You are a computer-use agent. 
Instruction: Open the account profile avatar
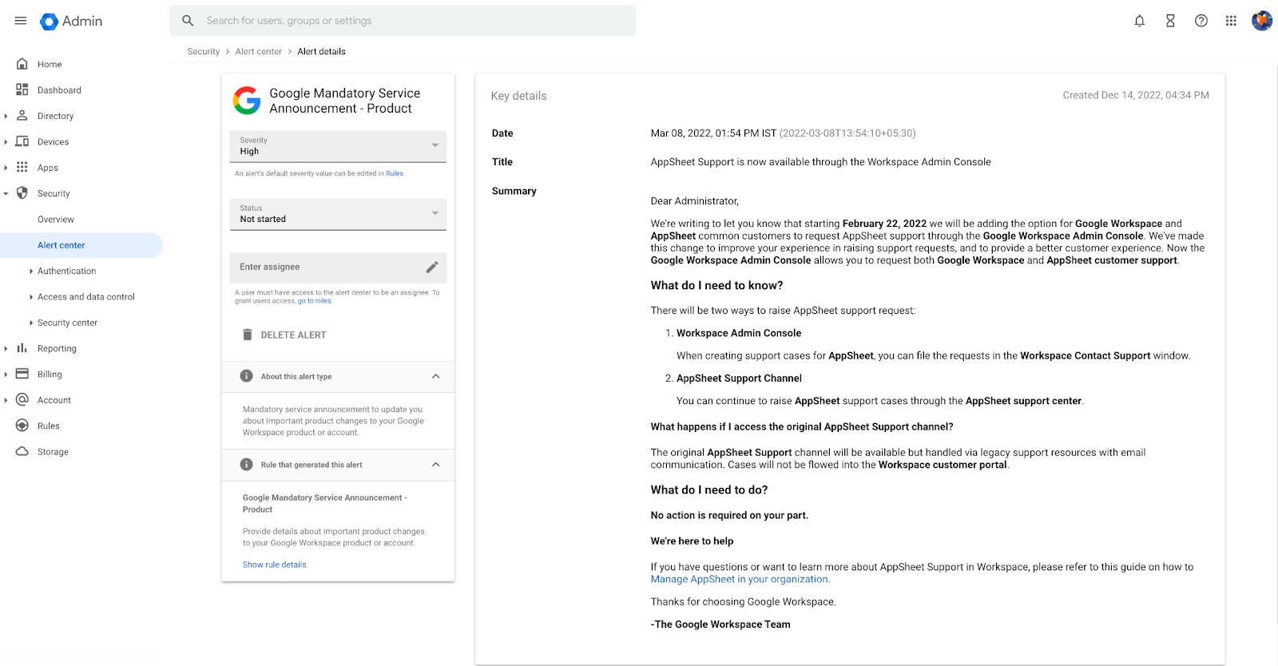pyautogui.click(x=1262, y=21)
